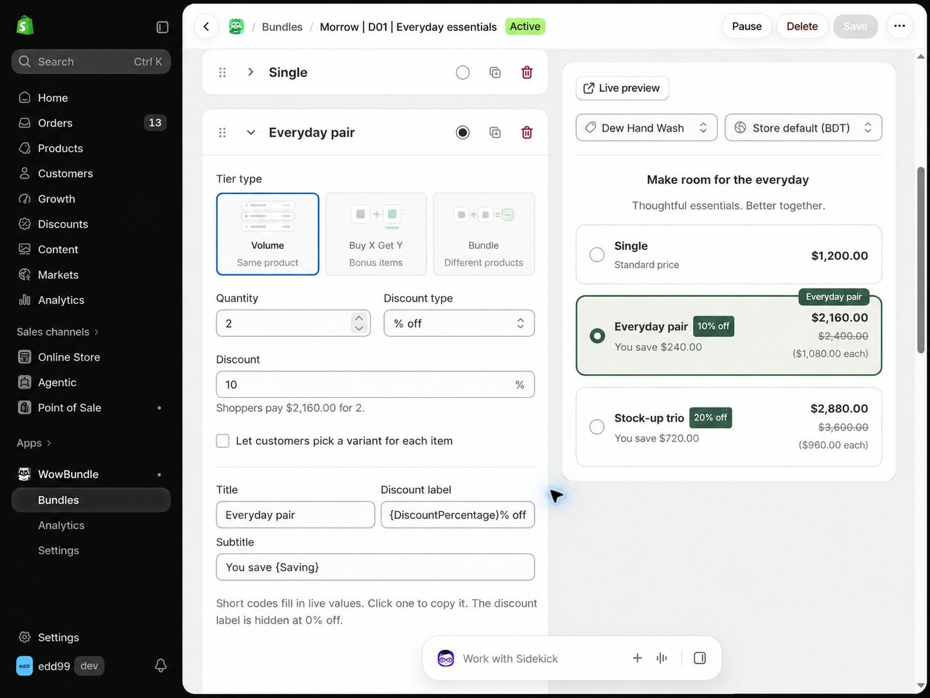
Task: Expand the Single tier section
Action: [x=250, y=72]
